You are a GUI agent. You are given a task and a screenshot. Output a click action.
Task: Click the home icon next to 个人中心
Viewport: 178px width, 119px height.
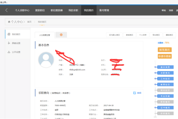(x=9, y=22)
